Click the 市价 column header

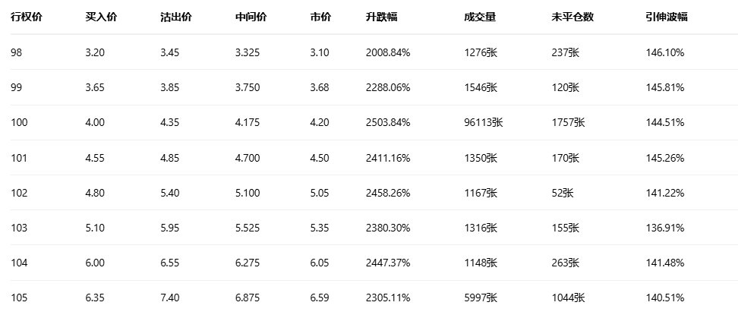point(320,17)
